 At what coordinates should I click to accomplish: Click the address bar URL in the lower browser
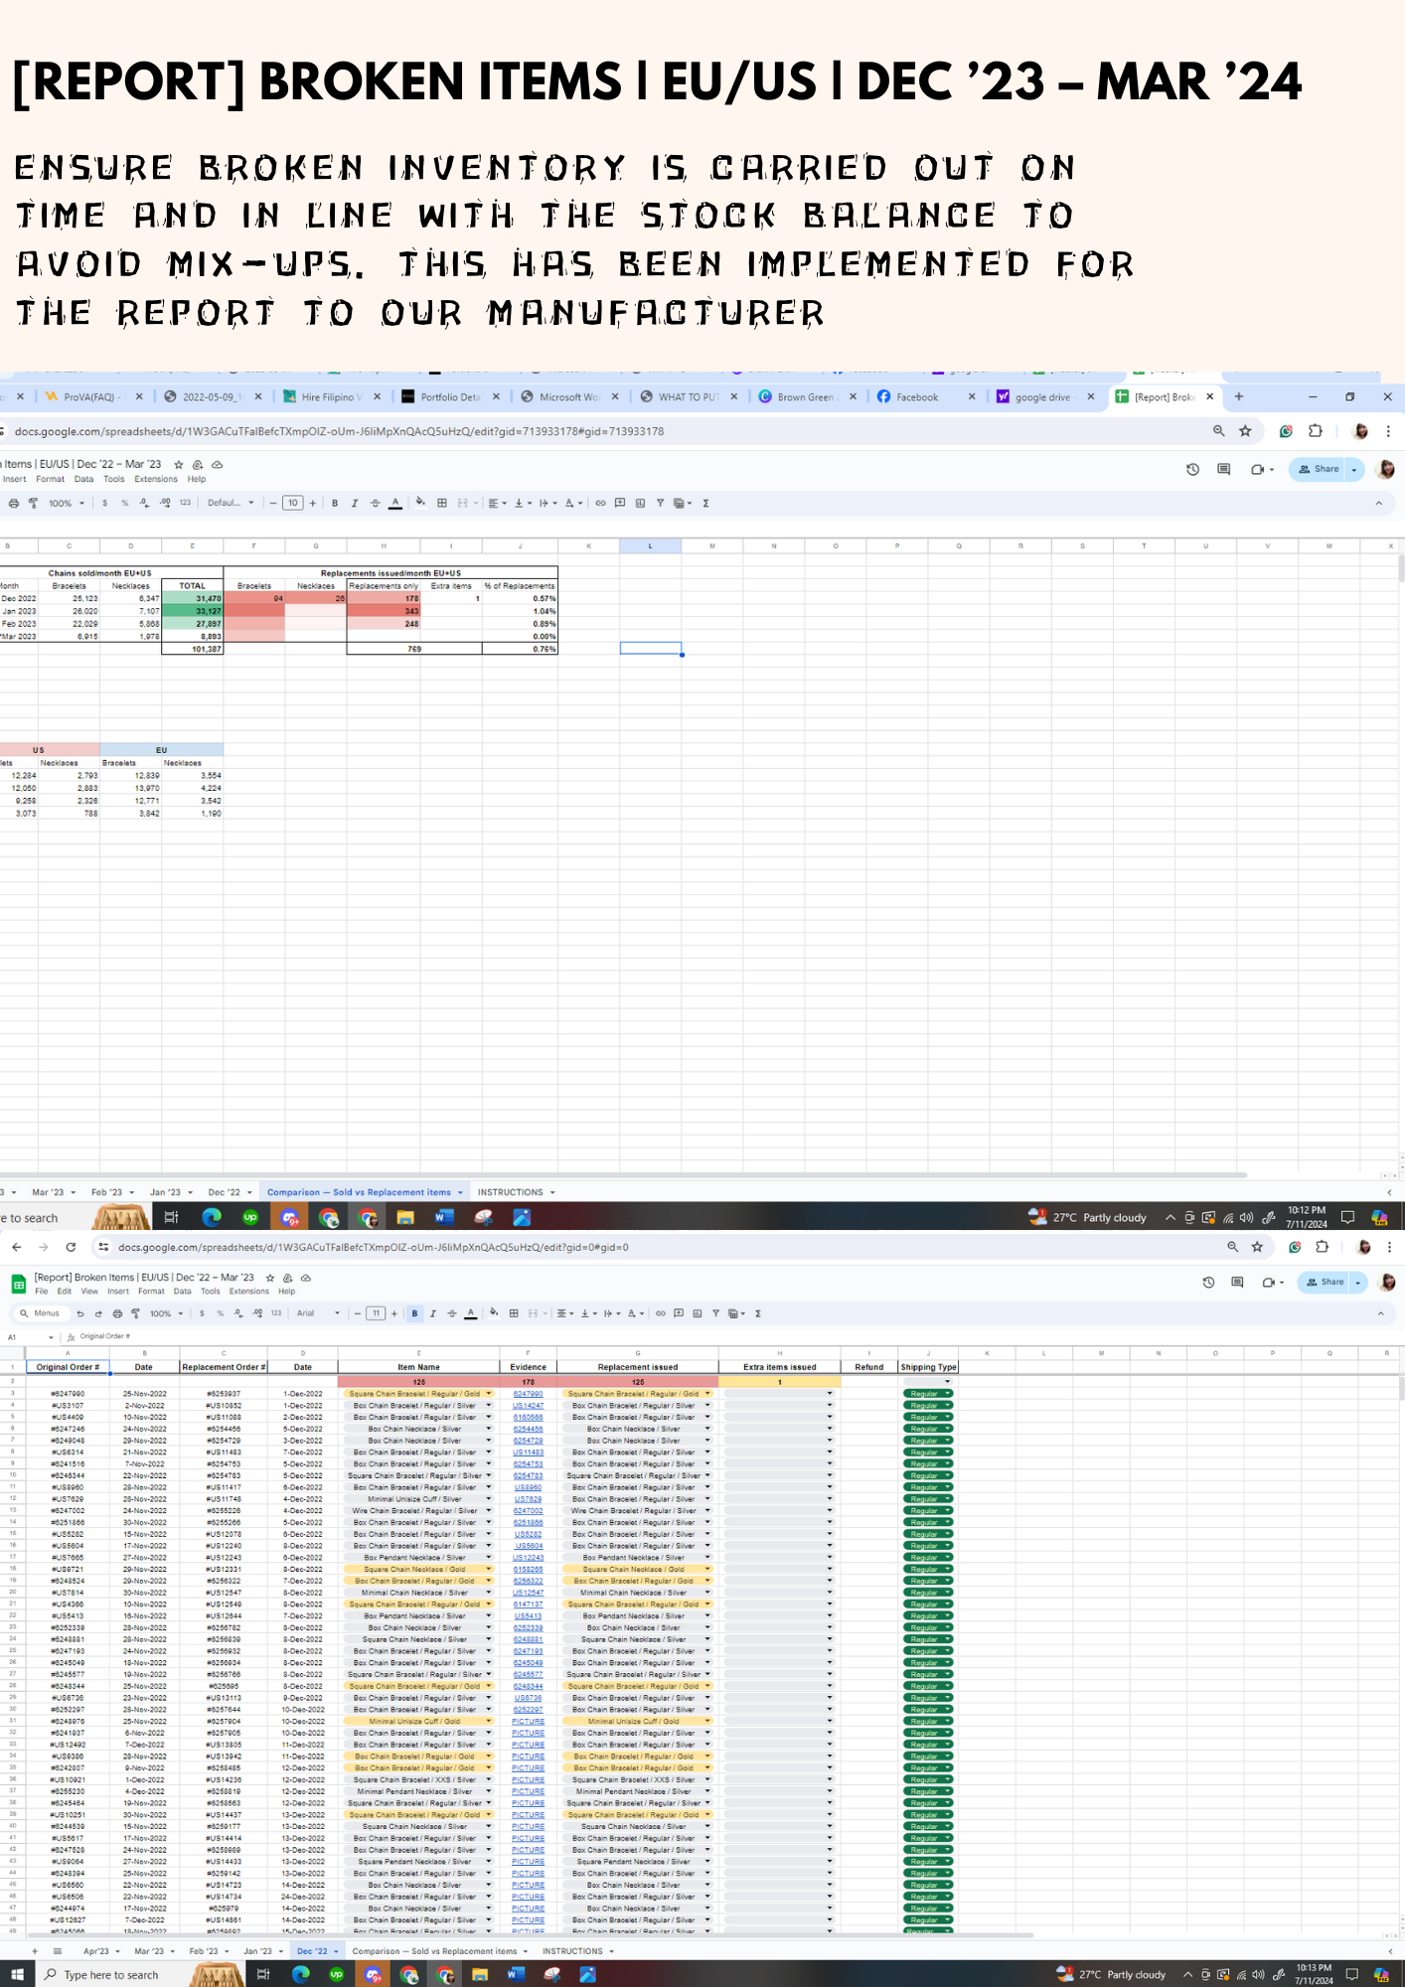(x=373, y=1247)
